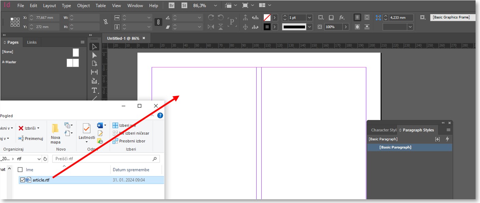Open the stroke weight 1 pt dropdown

[x=309, y=17]
